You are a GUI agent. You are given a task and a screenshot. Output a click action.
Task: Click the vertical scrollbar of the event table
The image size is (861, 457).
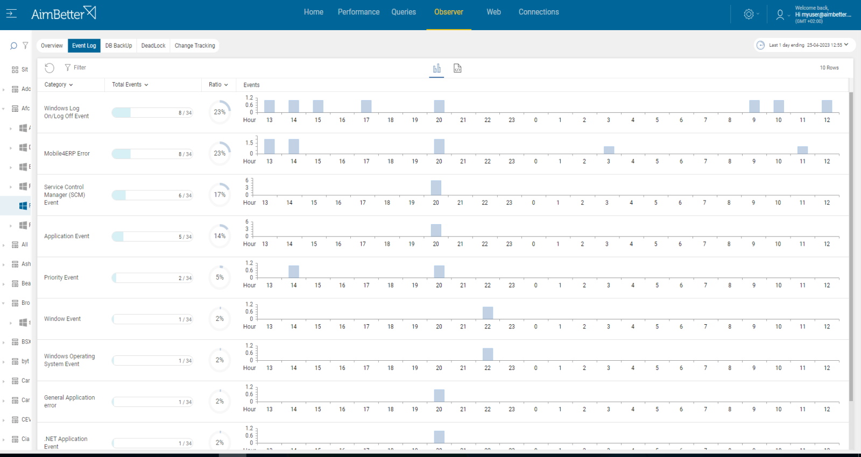pos(851,246)
